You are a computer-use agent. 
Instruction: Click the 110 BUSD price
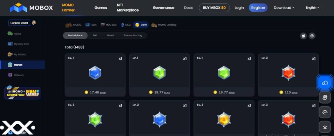[x=288, y=93]
